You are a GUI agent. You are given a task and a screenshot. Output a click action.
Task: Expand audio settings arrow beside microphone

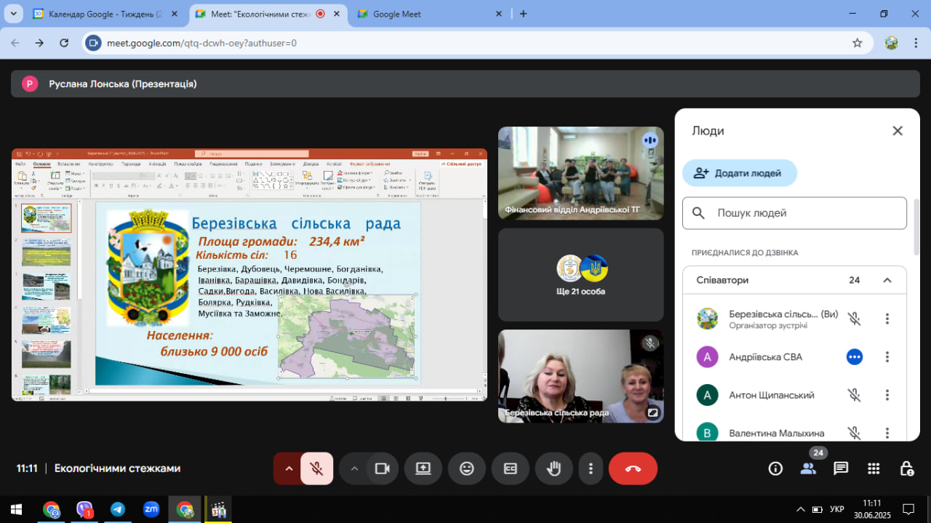[289, 468]
